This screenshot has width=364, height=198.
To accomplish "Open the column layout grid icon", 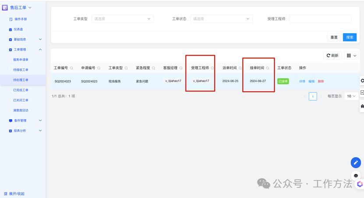I will 349,56.
